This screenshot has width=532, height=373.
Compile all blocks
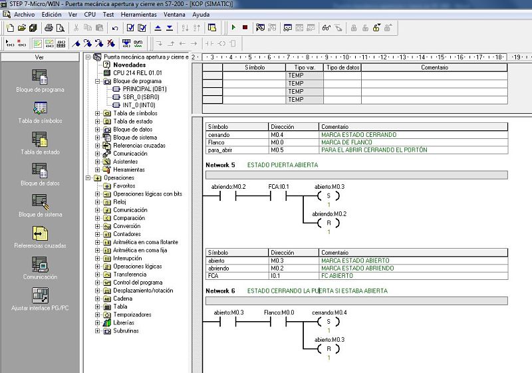pyautogui.click(x=142, y=28)
